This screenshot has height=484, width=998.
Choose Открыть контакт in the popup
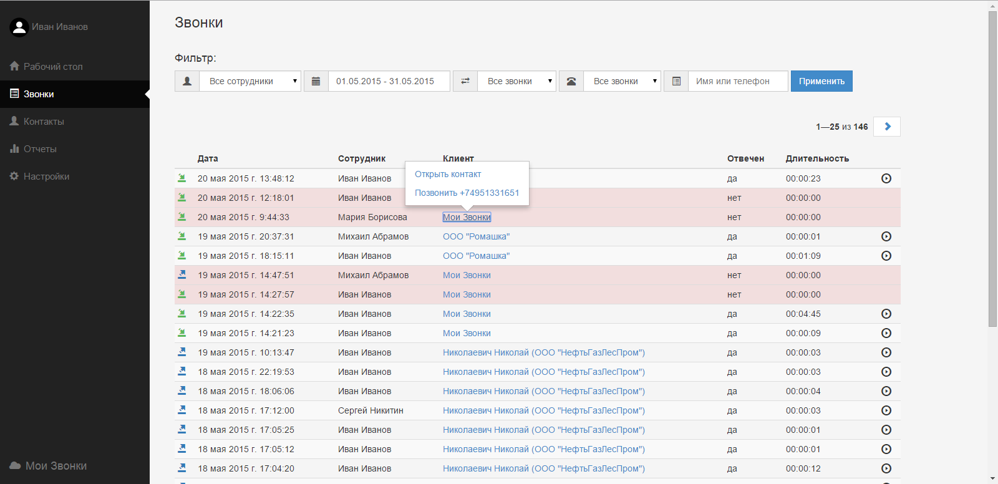click(448, 174)
